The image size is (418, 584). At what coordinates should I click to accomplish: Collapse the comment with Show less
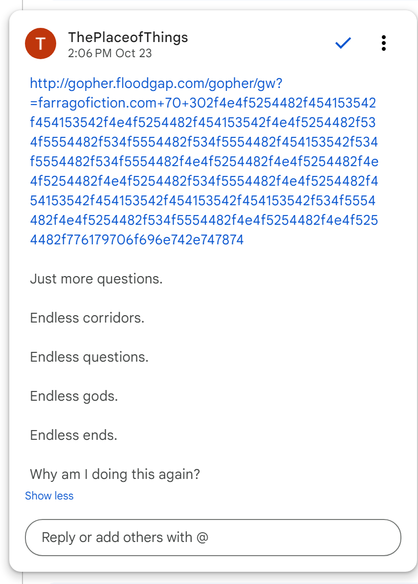[x=49, y=496]
